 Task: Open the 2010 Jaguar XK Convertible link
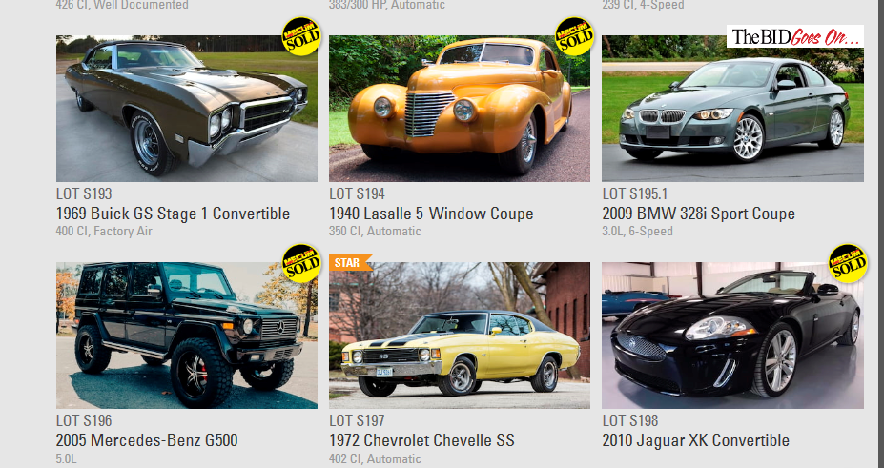(x=696, y=440)
